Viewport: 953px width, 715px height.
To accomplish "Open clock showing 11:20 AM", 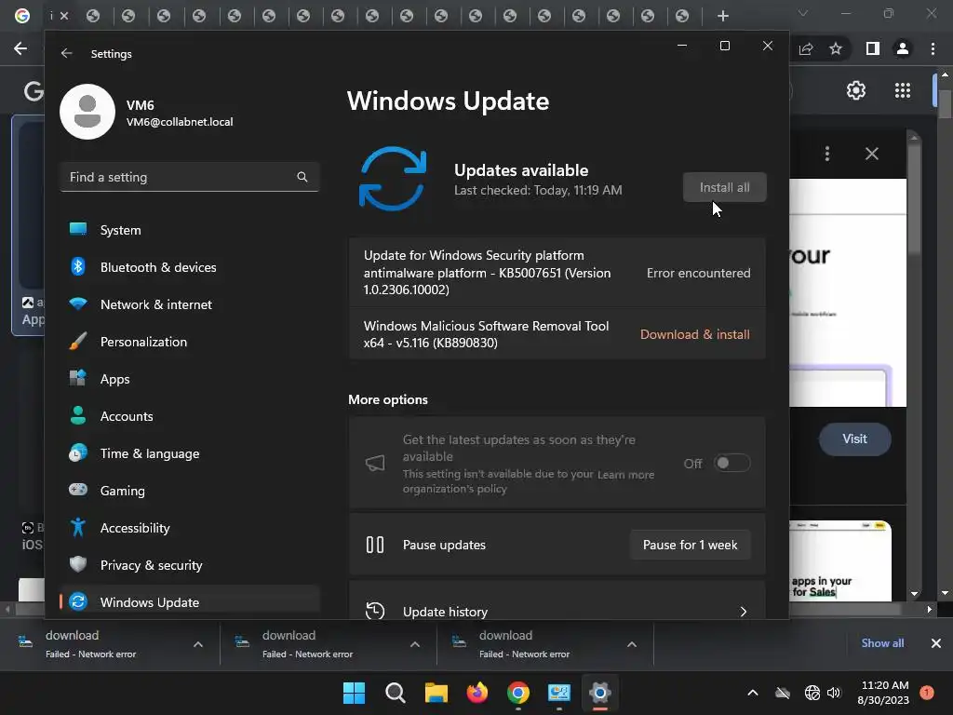I will click(884, 693).
